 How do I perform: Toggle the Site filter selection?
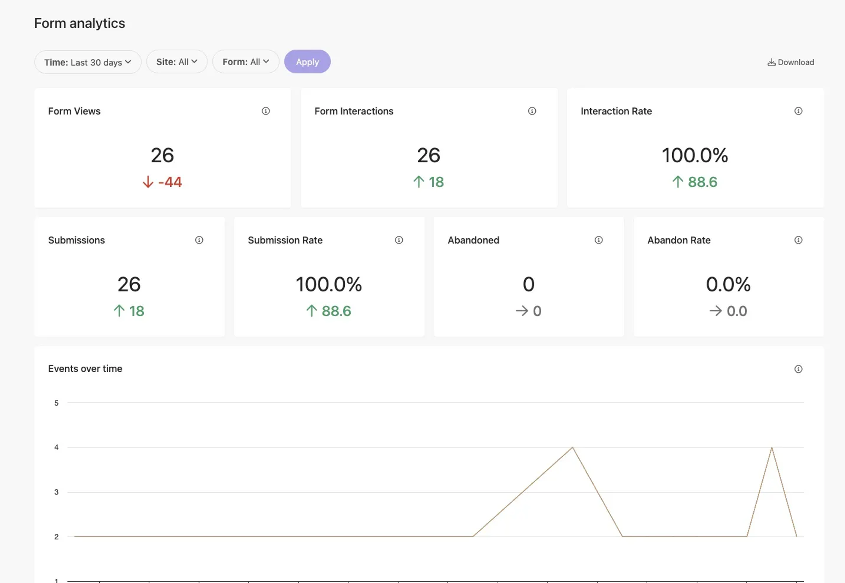tap(176, 61)
